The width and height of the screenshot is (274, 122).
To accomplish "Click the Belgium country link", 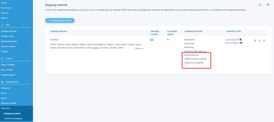I will click(x=83, y=44).
